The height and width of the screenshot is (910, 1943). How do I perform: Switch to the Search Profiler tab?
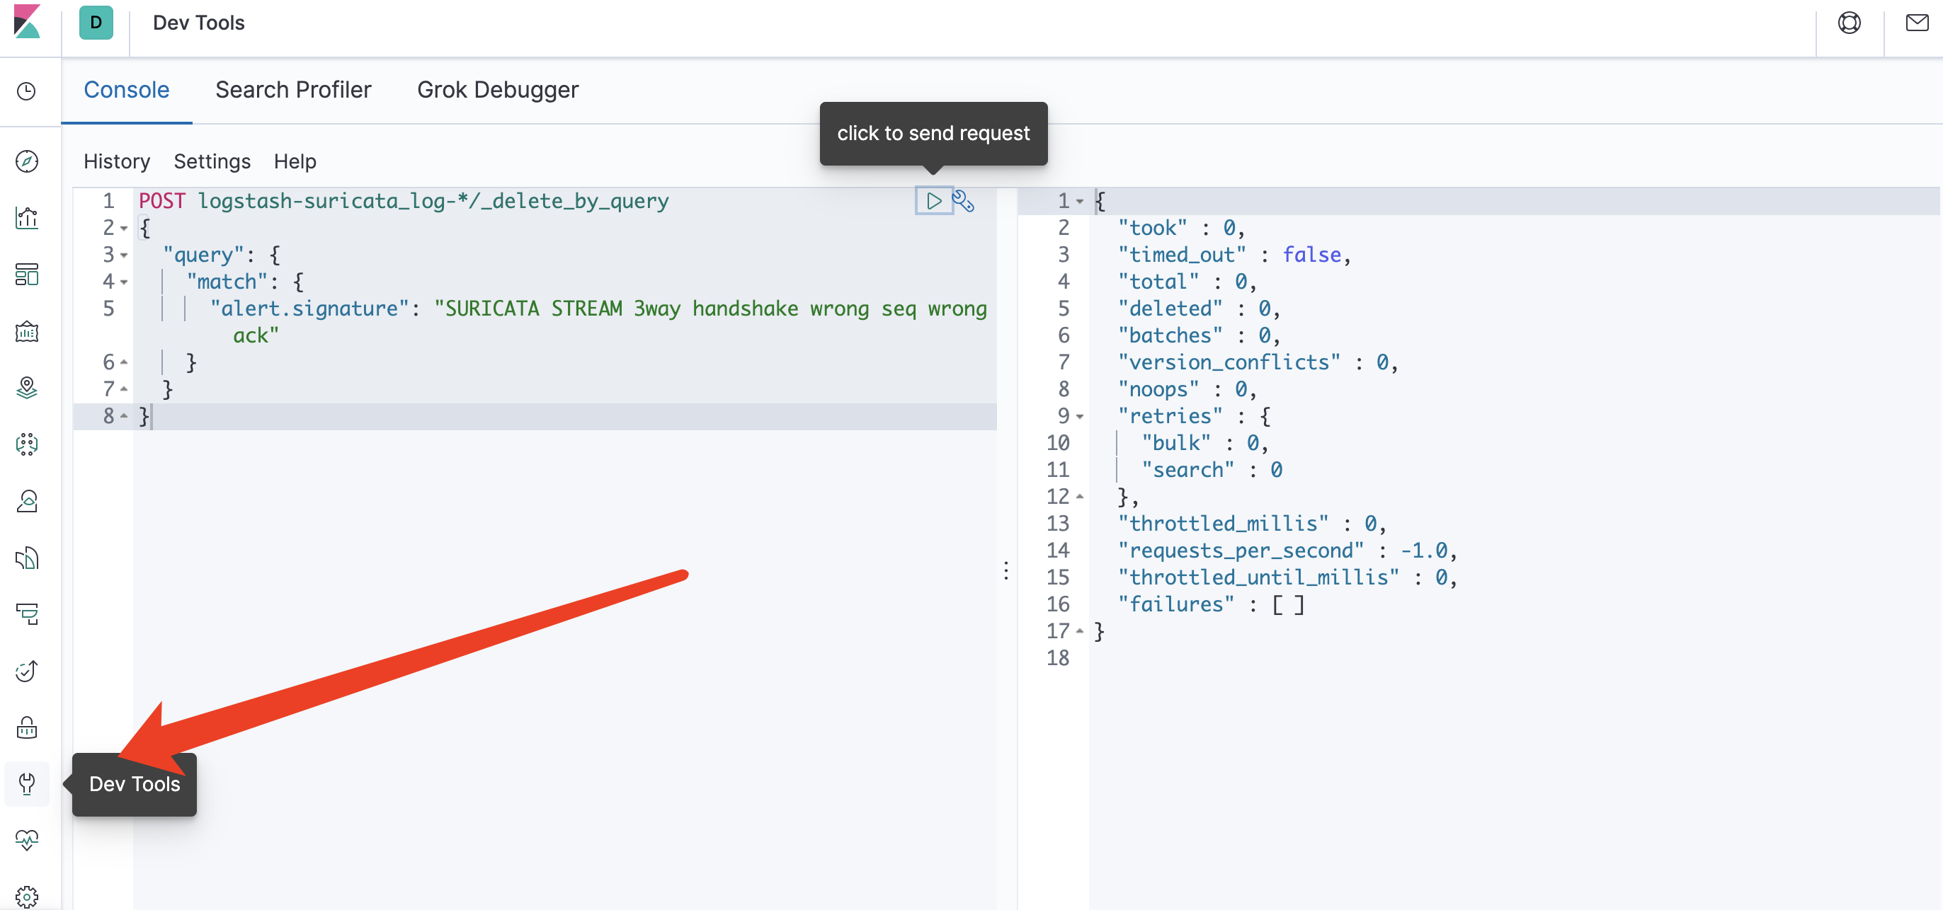coord(292,90)
